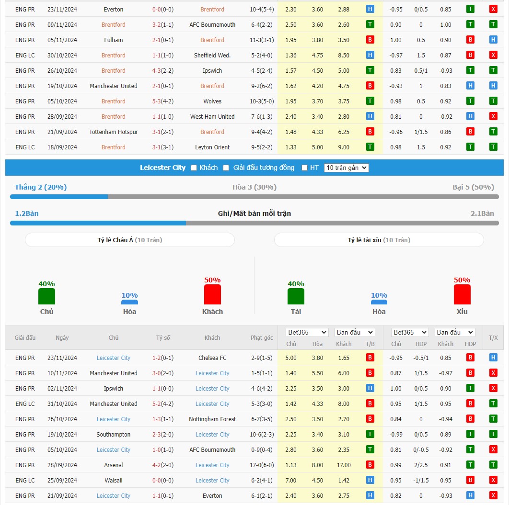Click the Leicester City title in blue header
Screen dimensions: 509x505
click(x=162, y=168)
